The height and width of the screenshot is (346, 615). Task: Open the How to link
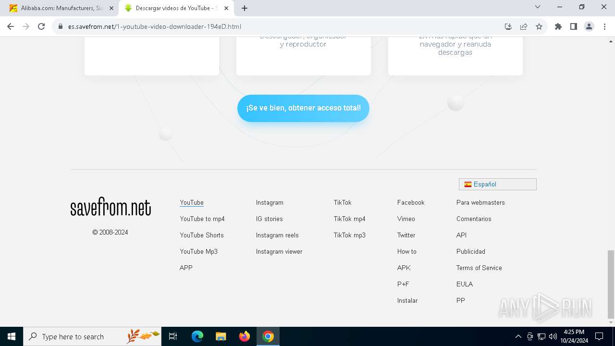click(x=407, y=252)
